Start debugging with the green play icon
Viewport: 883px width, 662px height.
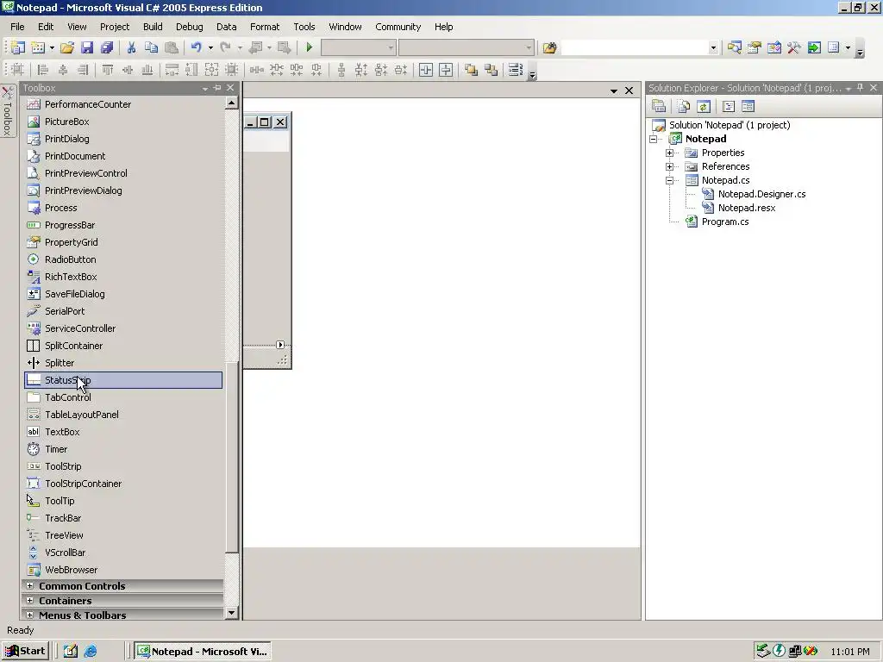309,48
